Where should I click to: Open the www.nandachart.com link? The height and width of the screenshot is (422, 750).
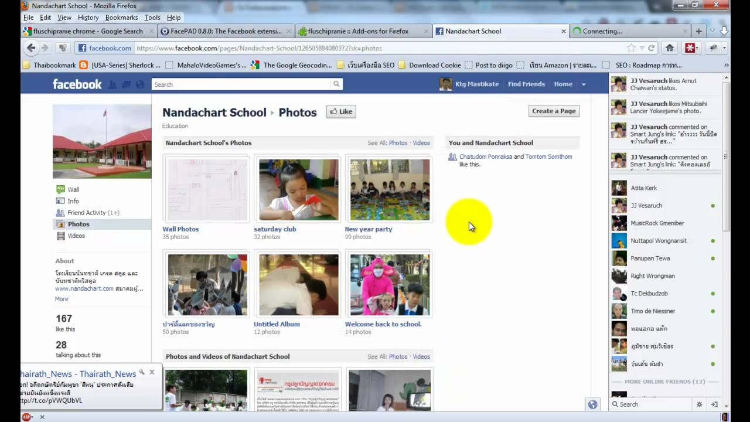pos(84,288)
